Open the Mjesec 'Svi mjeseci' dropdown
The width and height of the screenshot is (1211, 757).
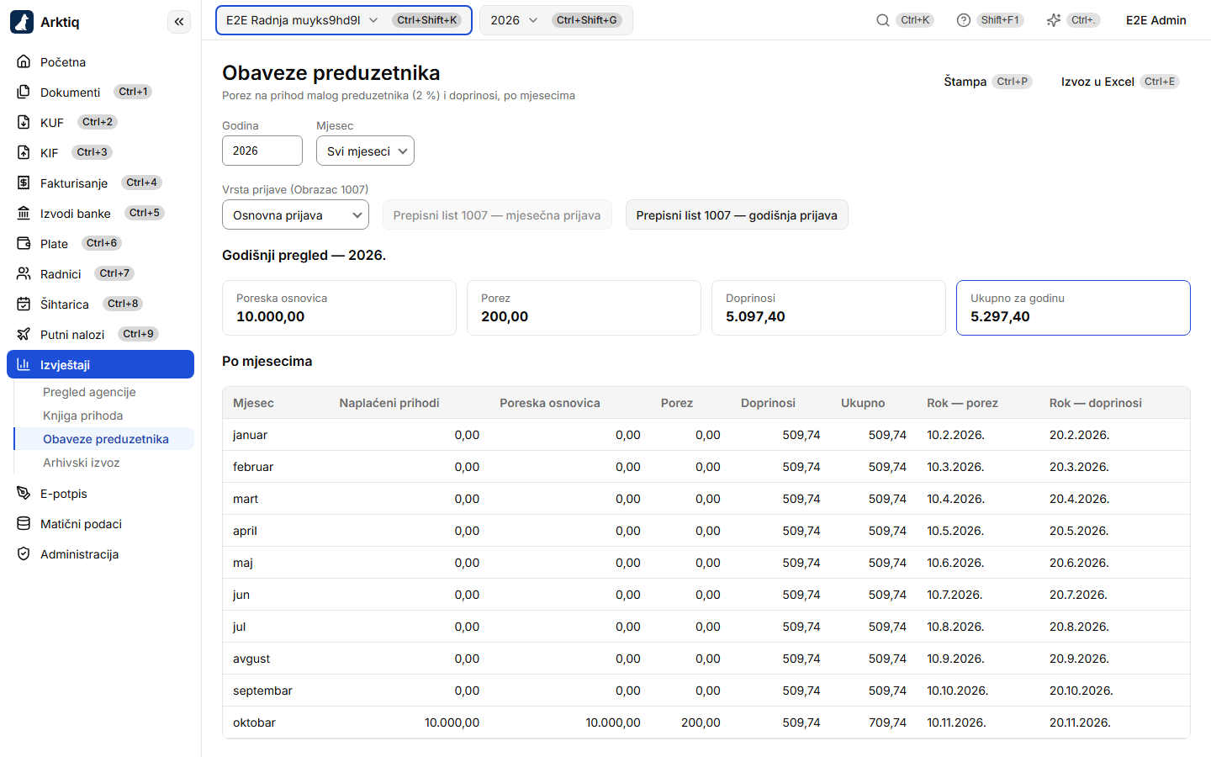coord(365,151)
